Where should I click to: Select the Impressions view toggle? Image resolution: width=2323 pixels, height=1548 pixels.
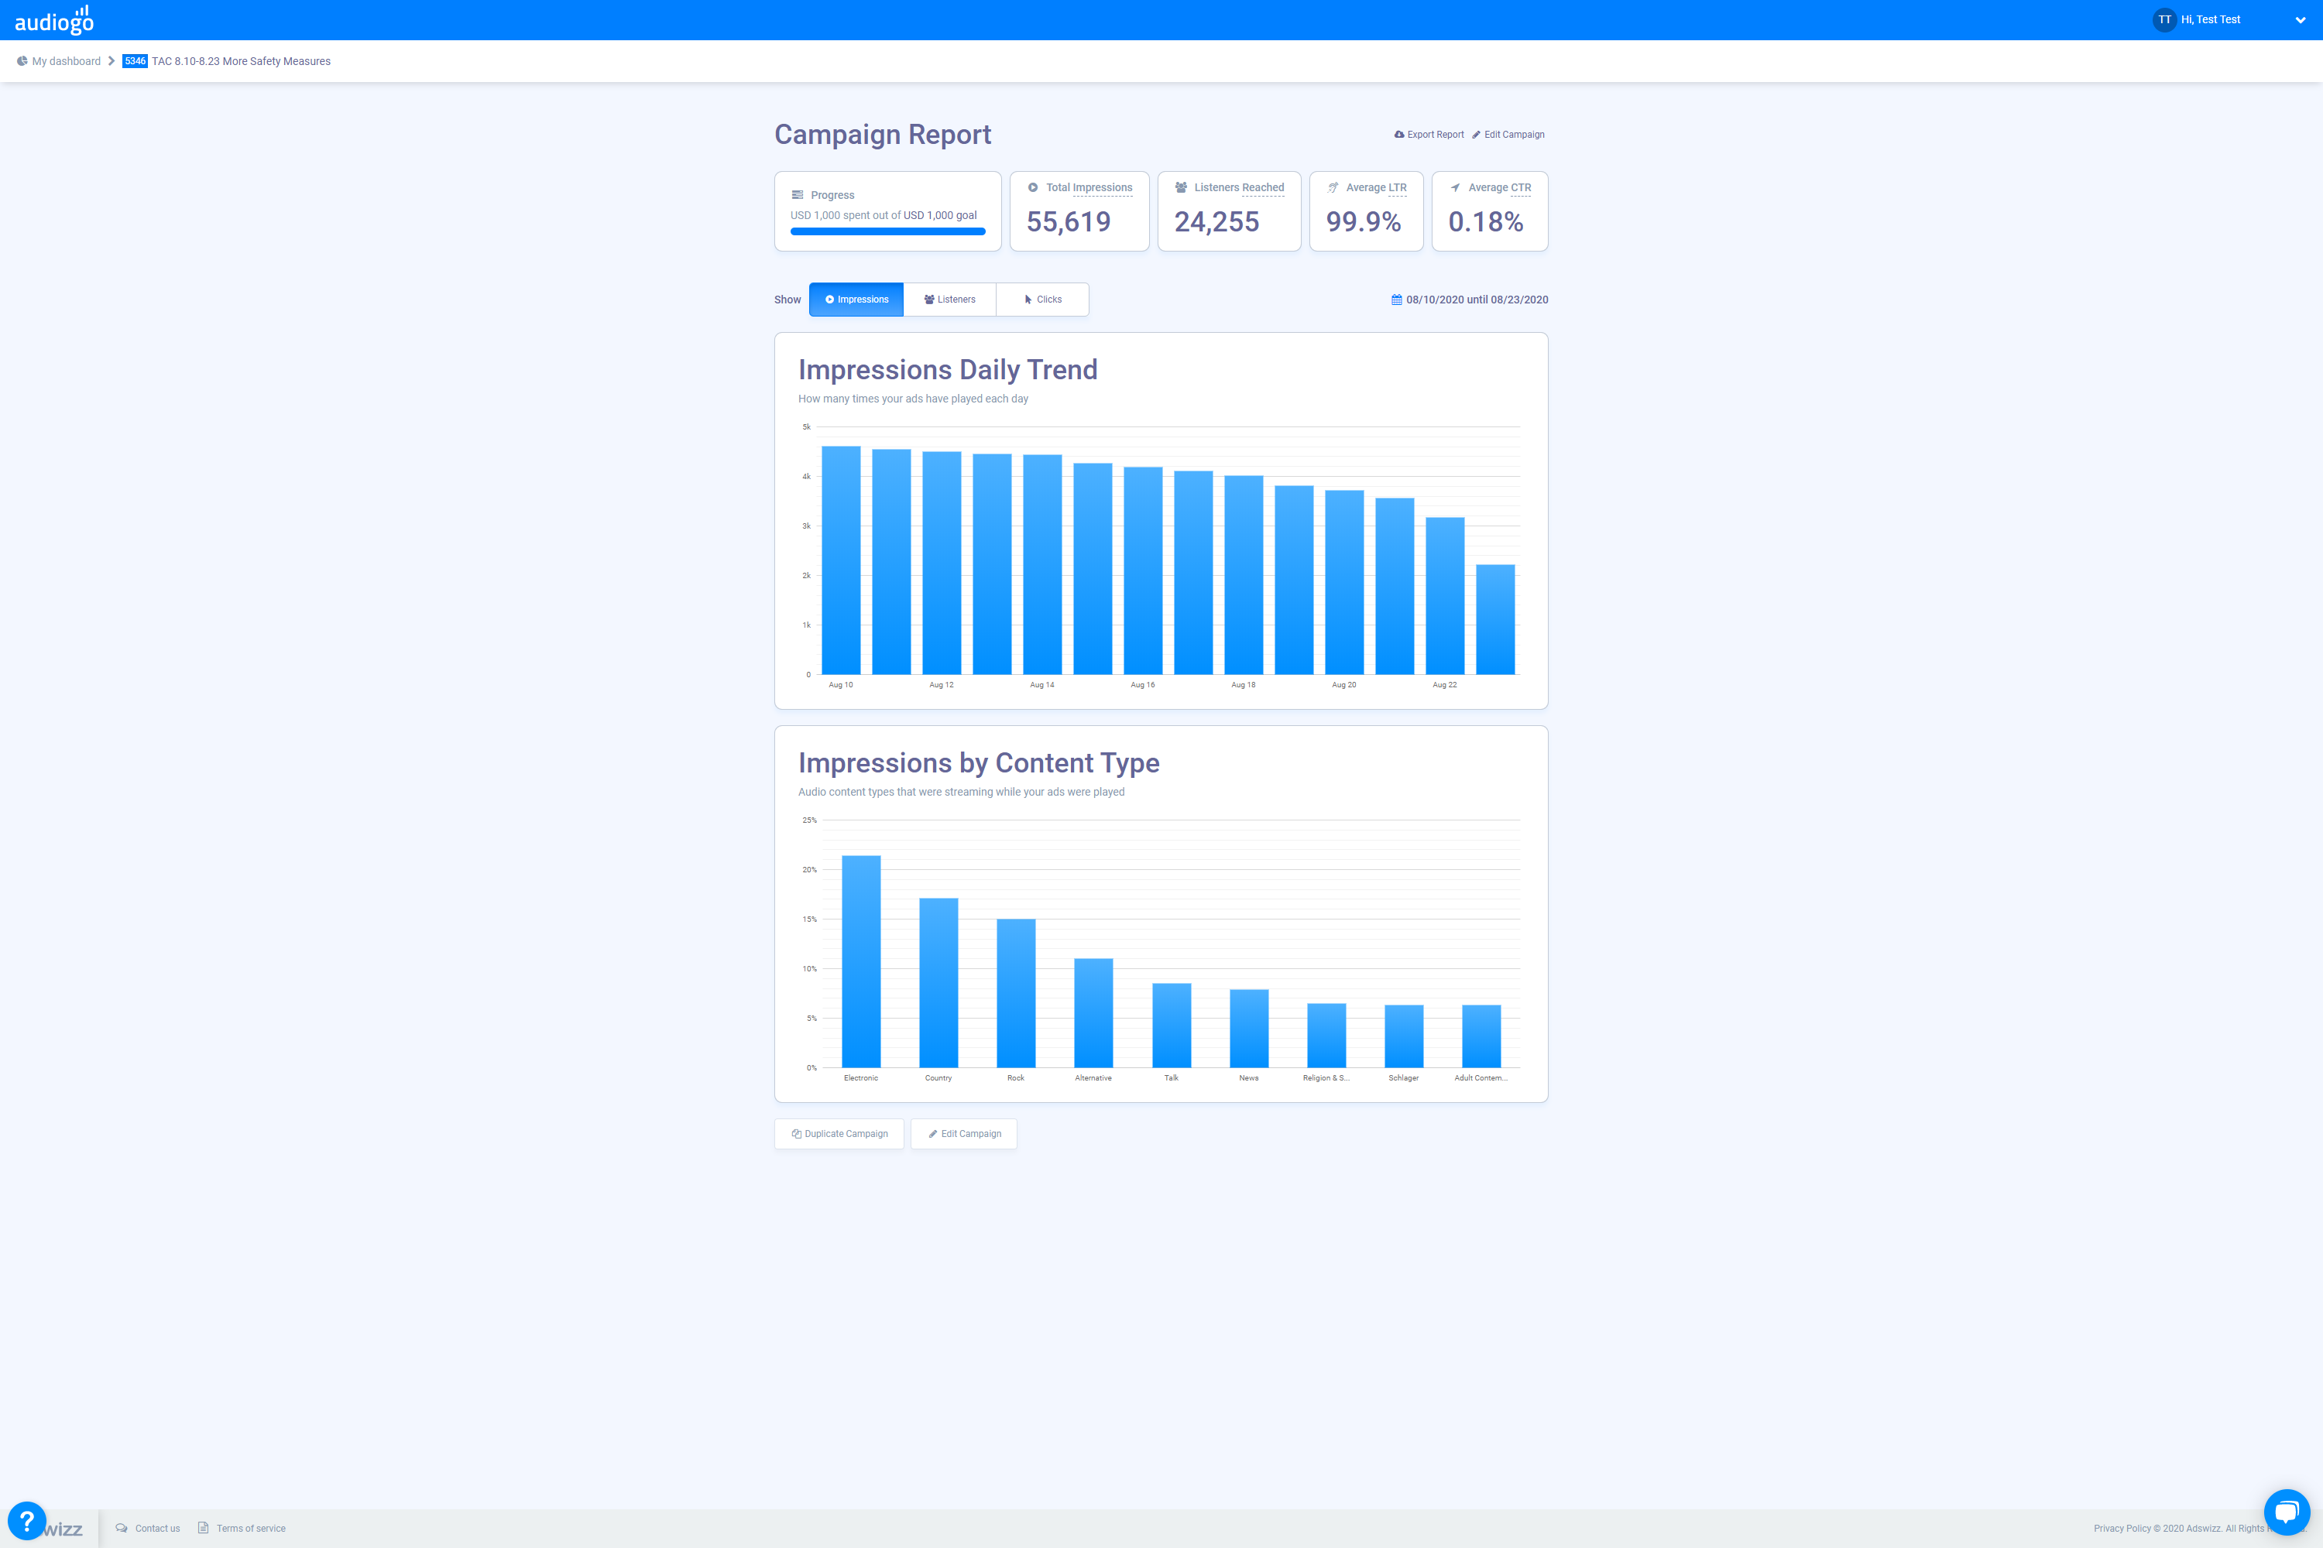pos(856,300)
